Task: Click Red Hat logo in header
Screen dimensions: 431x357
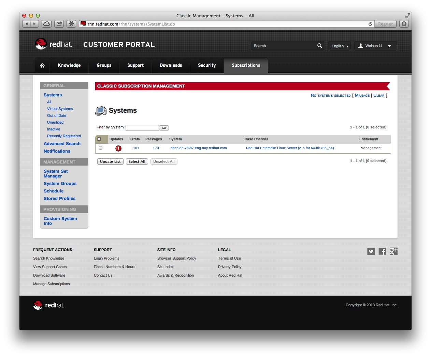Action: coord(54,44)
